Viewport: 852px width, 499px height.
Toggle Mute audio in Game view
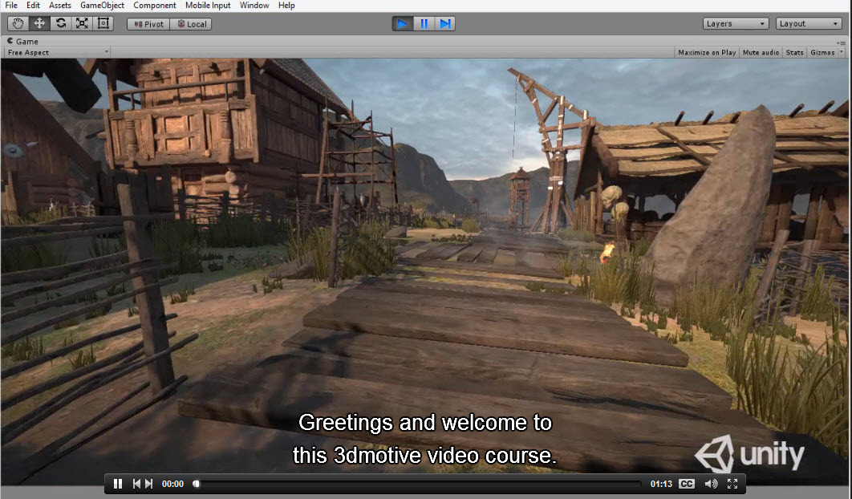point(761,53)
